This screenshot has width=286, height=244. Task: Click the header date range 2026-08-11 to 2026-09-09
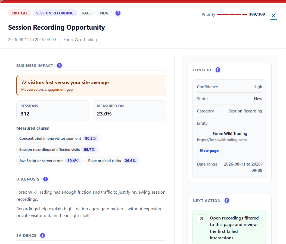click(32, 40)
